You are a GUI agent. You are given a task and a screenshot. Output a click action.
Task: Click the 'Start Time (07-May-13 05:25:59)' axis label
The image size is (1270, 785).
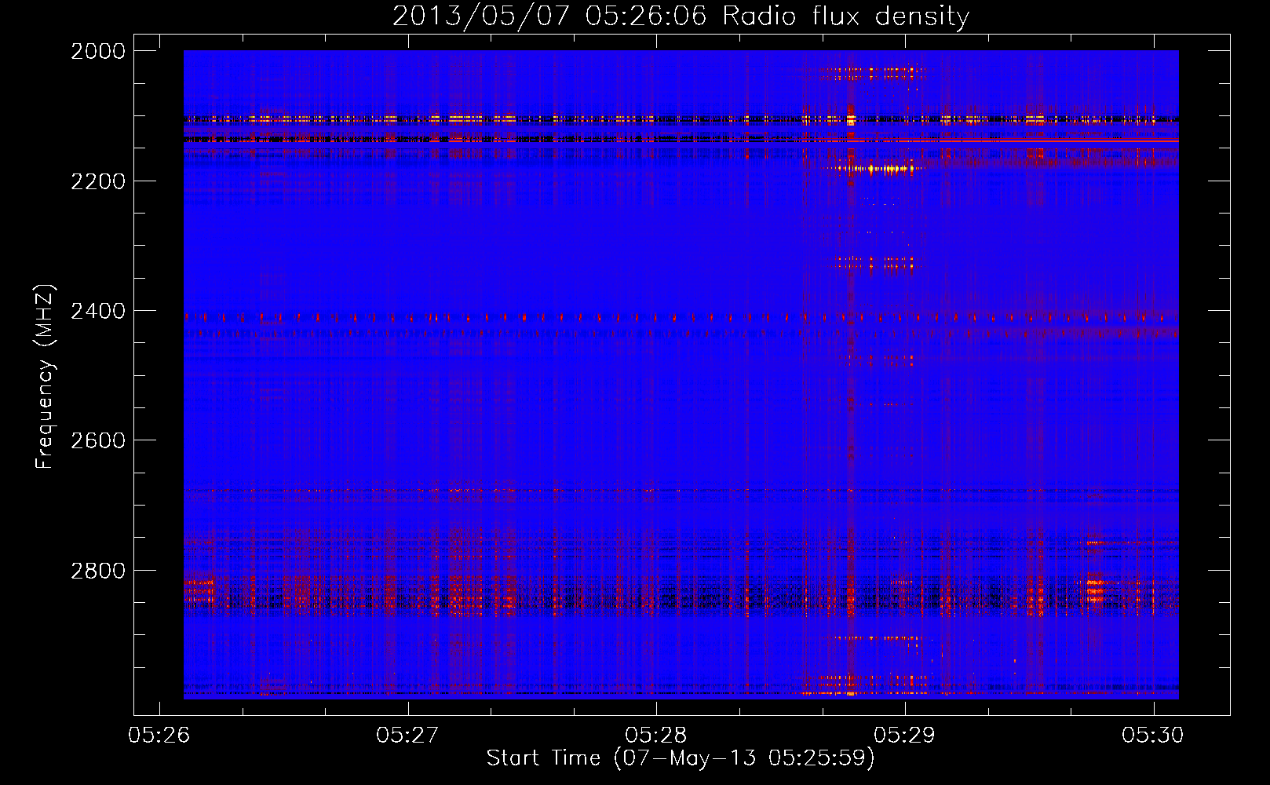tap(681, 758)
